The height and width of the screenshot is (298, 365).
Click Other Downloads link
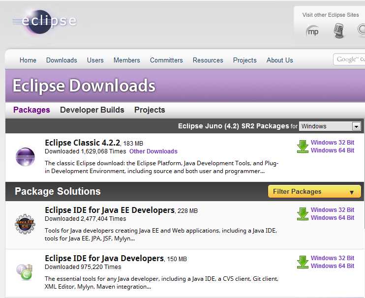tap(153, 151)
